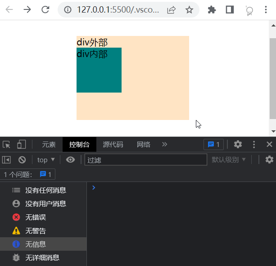The height and width of the screenshot is (266, 276).
Task: Click the eye live expression icon
Action: click(x=70, y=160)
